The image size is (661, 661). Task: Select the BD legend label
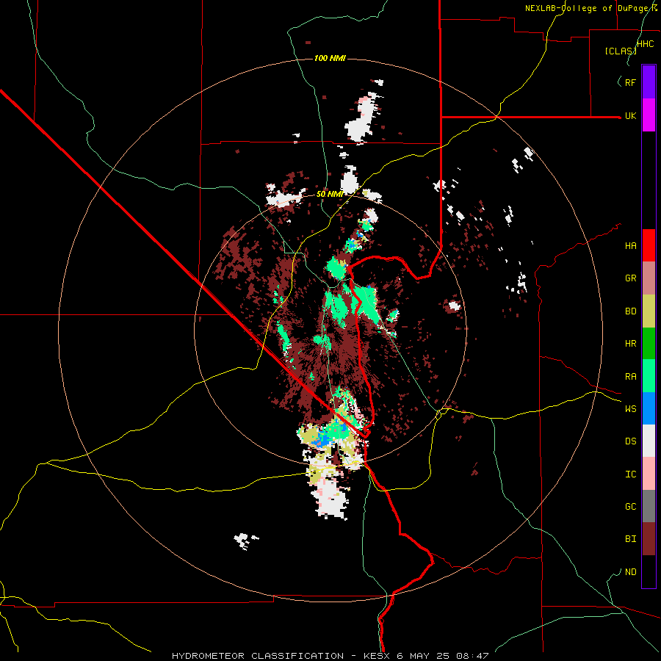630,311
